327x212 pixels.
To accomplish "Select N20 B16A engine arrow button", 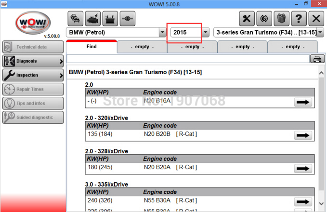I will coord(303,102).
